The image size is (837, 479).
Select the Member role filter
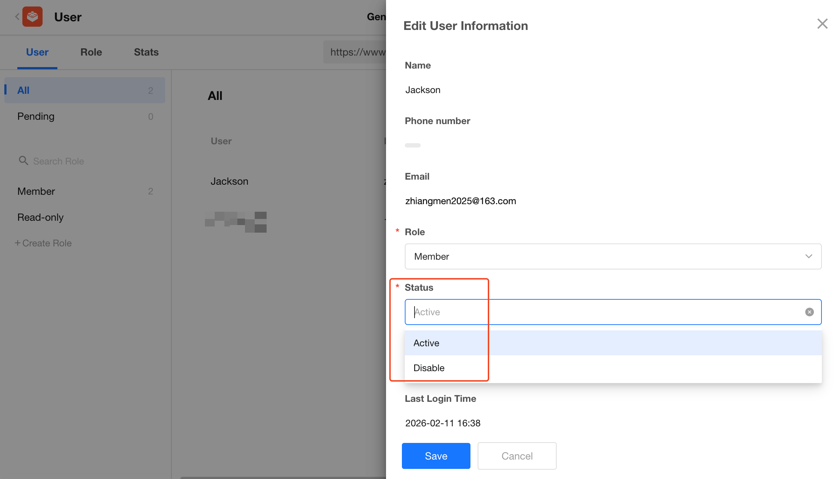(x=36, y=191)
